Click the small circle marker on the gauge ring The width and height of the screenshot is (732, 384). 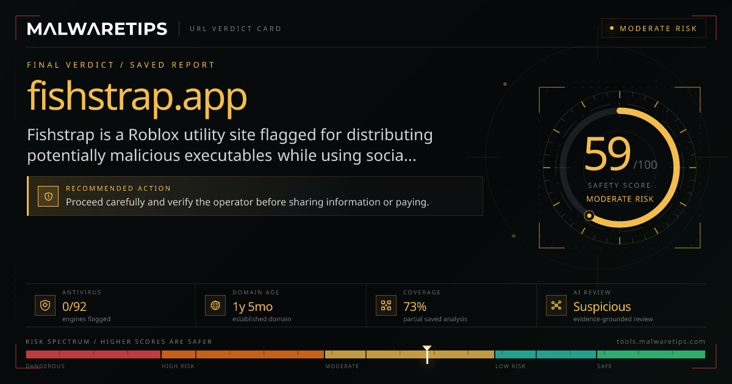pos(589,215)
